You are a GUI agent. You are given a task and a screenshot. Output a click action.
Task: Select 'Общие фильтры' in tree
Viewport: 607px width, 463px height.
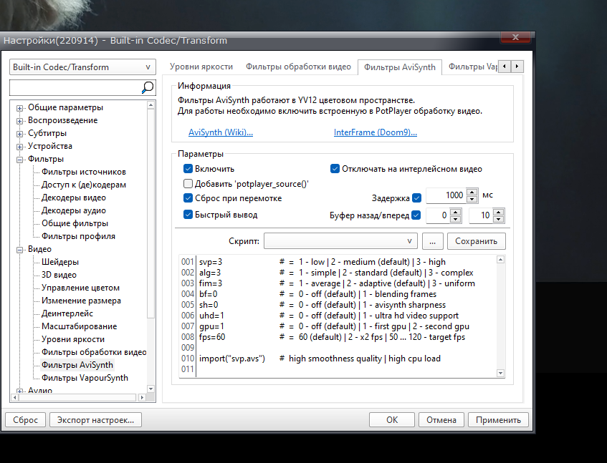75,223
